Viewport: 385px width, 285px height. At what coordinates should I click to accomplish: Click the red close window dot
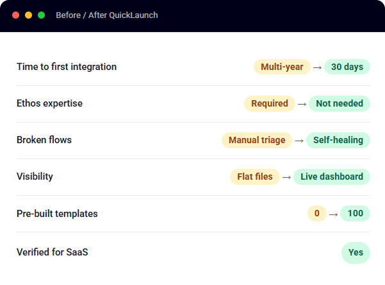16,15
